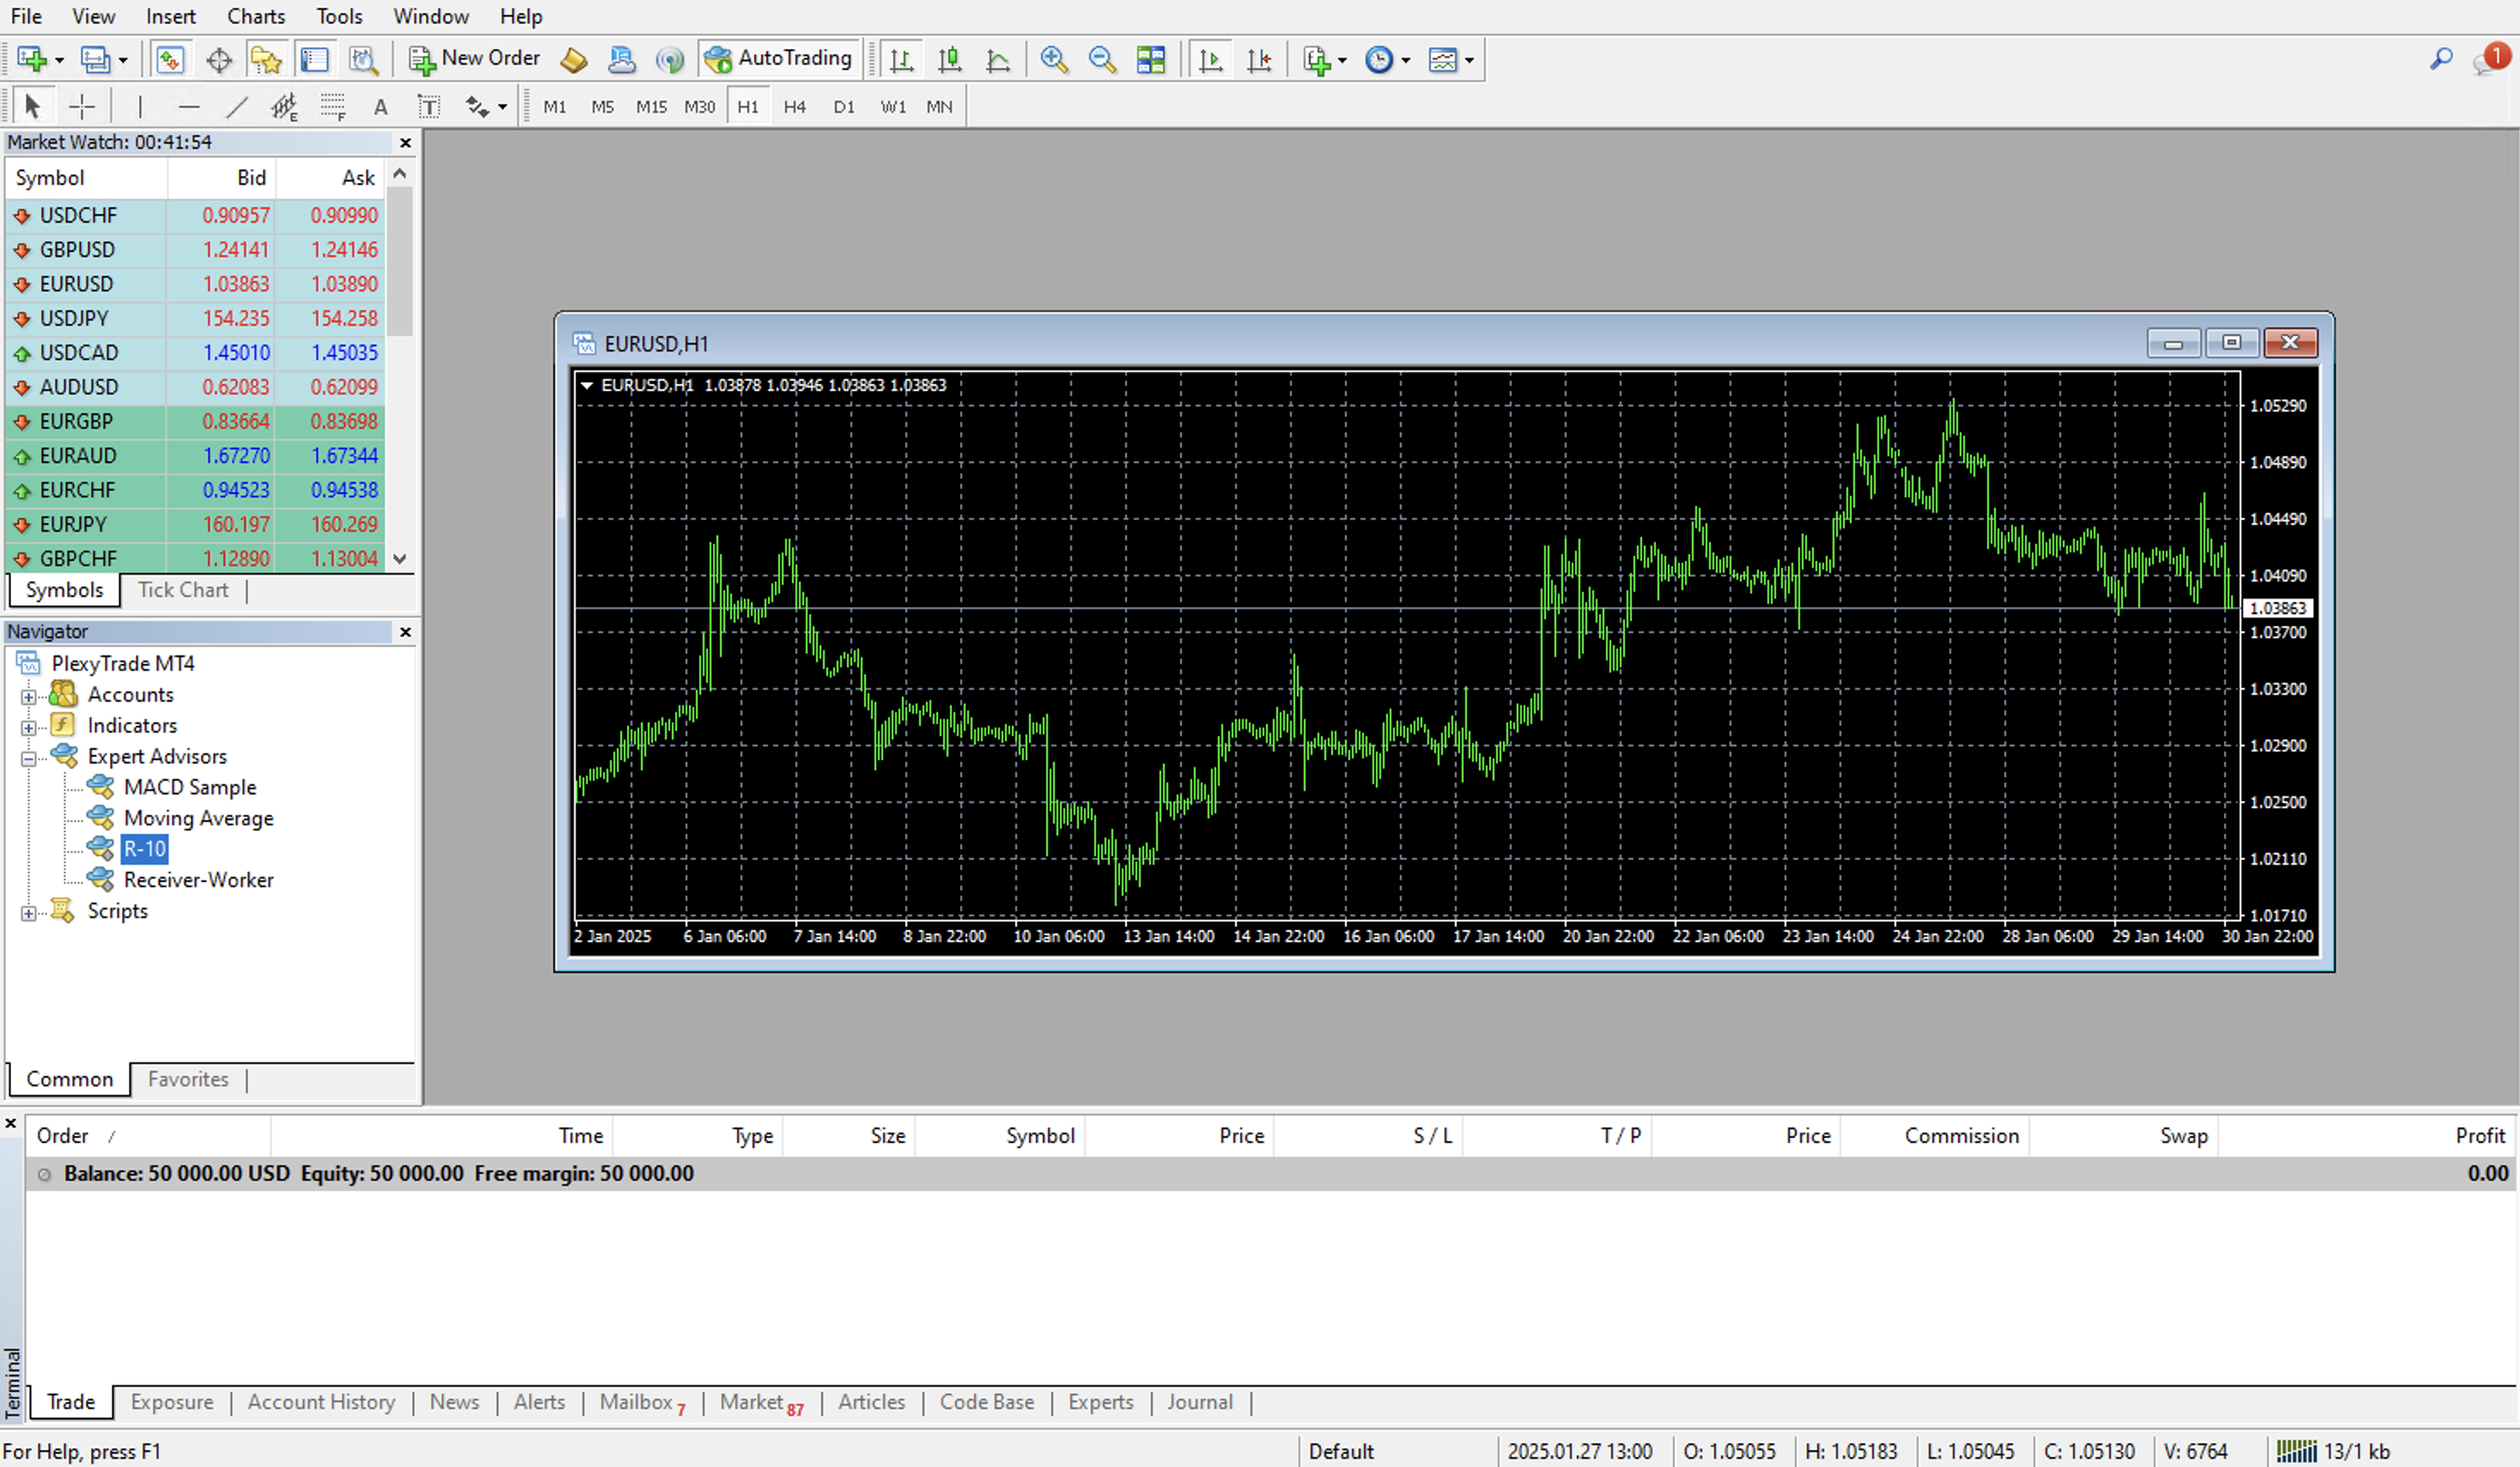Viewport: 2520px width, 1467px height.
Task: Select the Text Label 'T' tool
Action: (x=429, y=106)
